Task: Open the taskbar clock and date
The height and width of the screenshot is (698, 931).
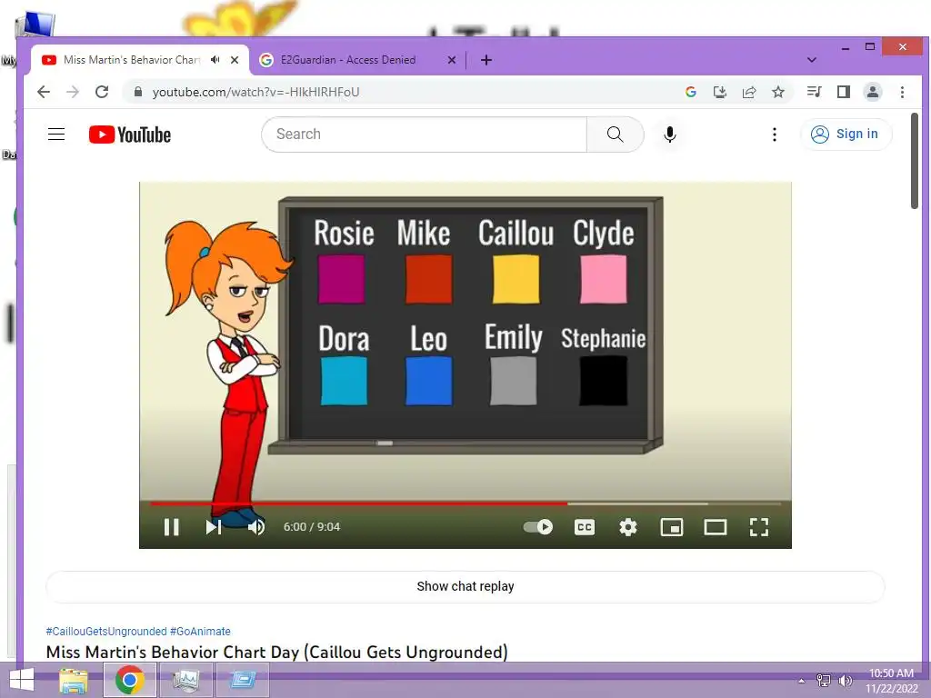Action: click(x=891, y=681)
